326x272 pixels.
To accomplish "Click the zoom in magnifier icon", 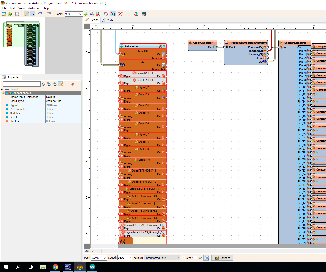I will (x=86, y=14).
